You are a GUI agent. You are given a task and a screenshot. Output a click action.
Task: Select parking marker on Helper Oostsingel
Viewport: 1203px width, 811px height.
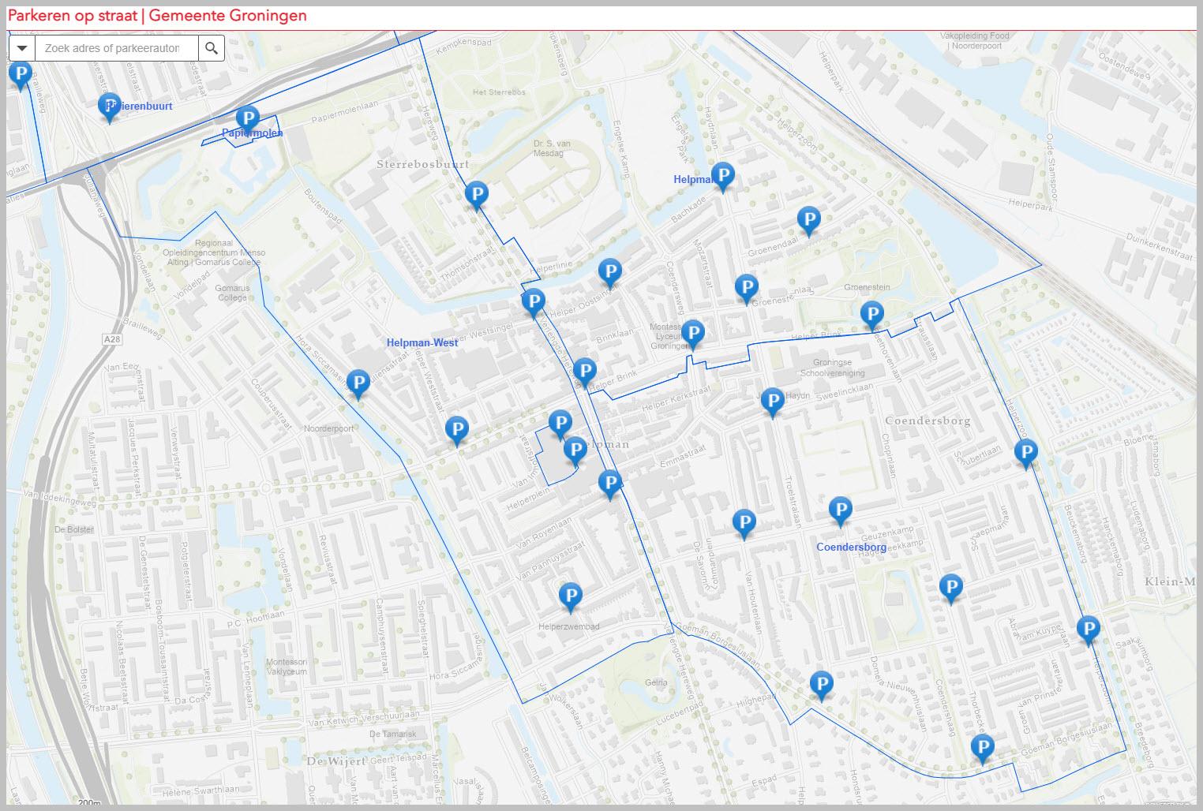[x=609, y=271]
